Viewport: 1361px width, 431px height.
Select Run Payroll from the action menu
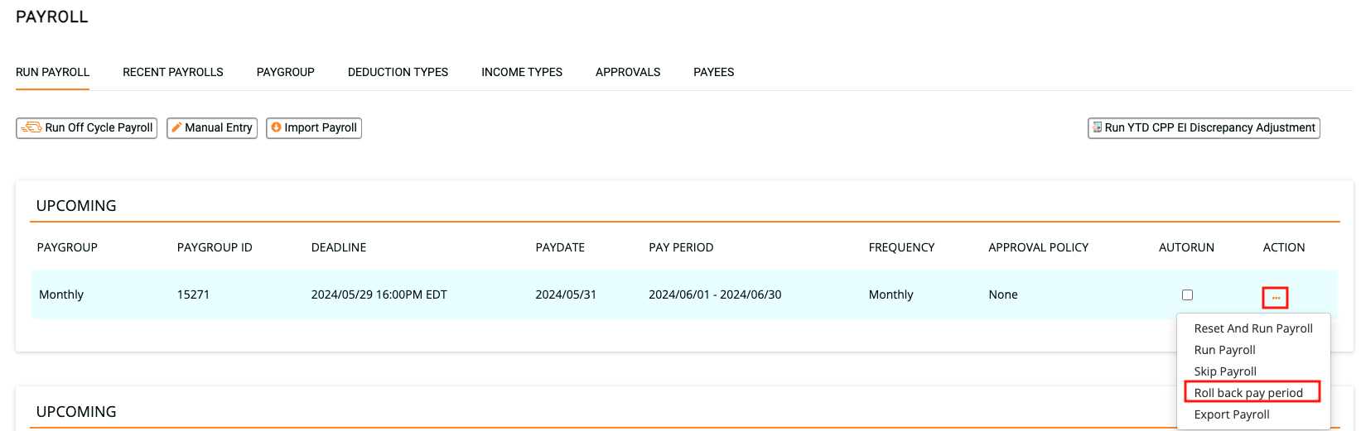[1224, 350]
